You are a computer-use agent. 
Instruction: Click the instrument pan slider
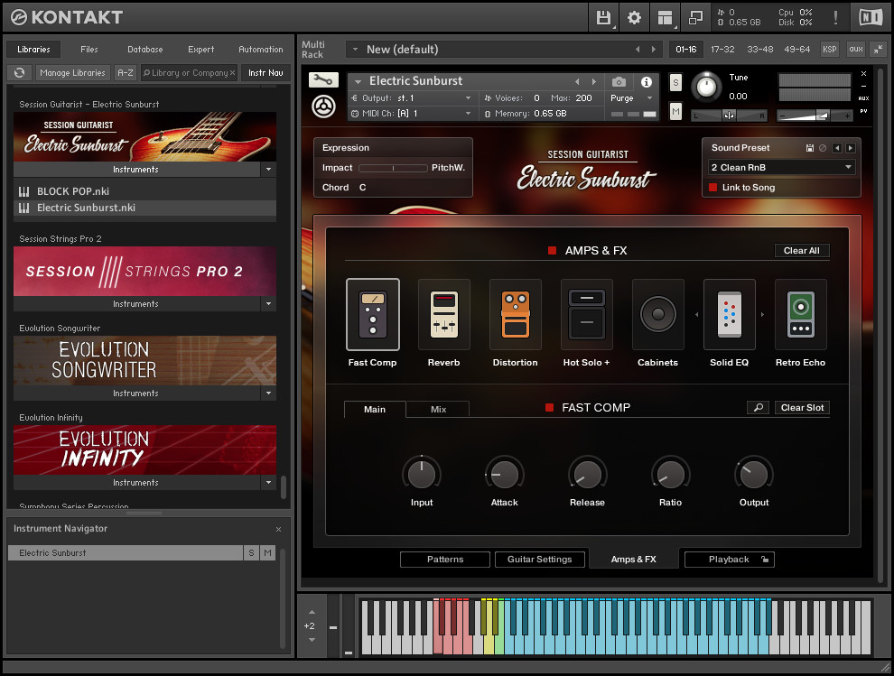pos(729,116)
